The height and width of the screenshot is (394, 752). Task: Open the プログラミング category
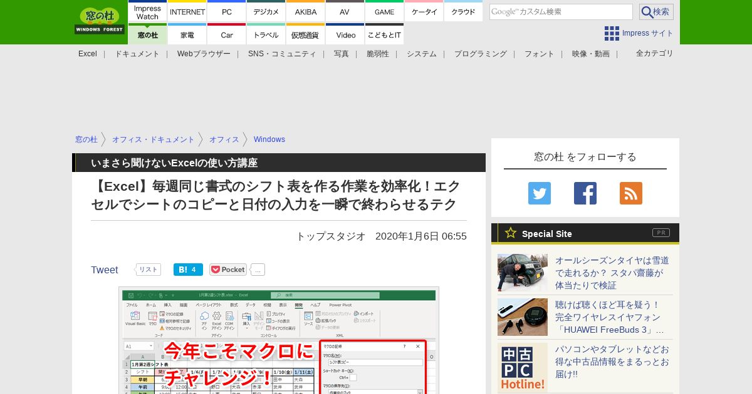(481, 54)
